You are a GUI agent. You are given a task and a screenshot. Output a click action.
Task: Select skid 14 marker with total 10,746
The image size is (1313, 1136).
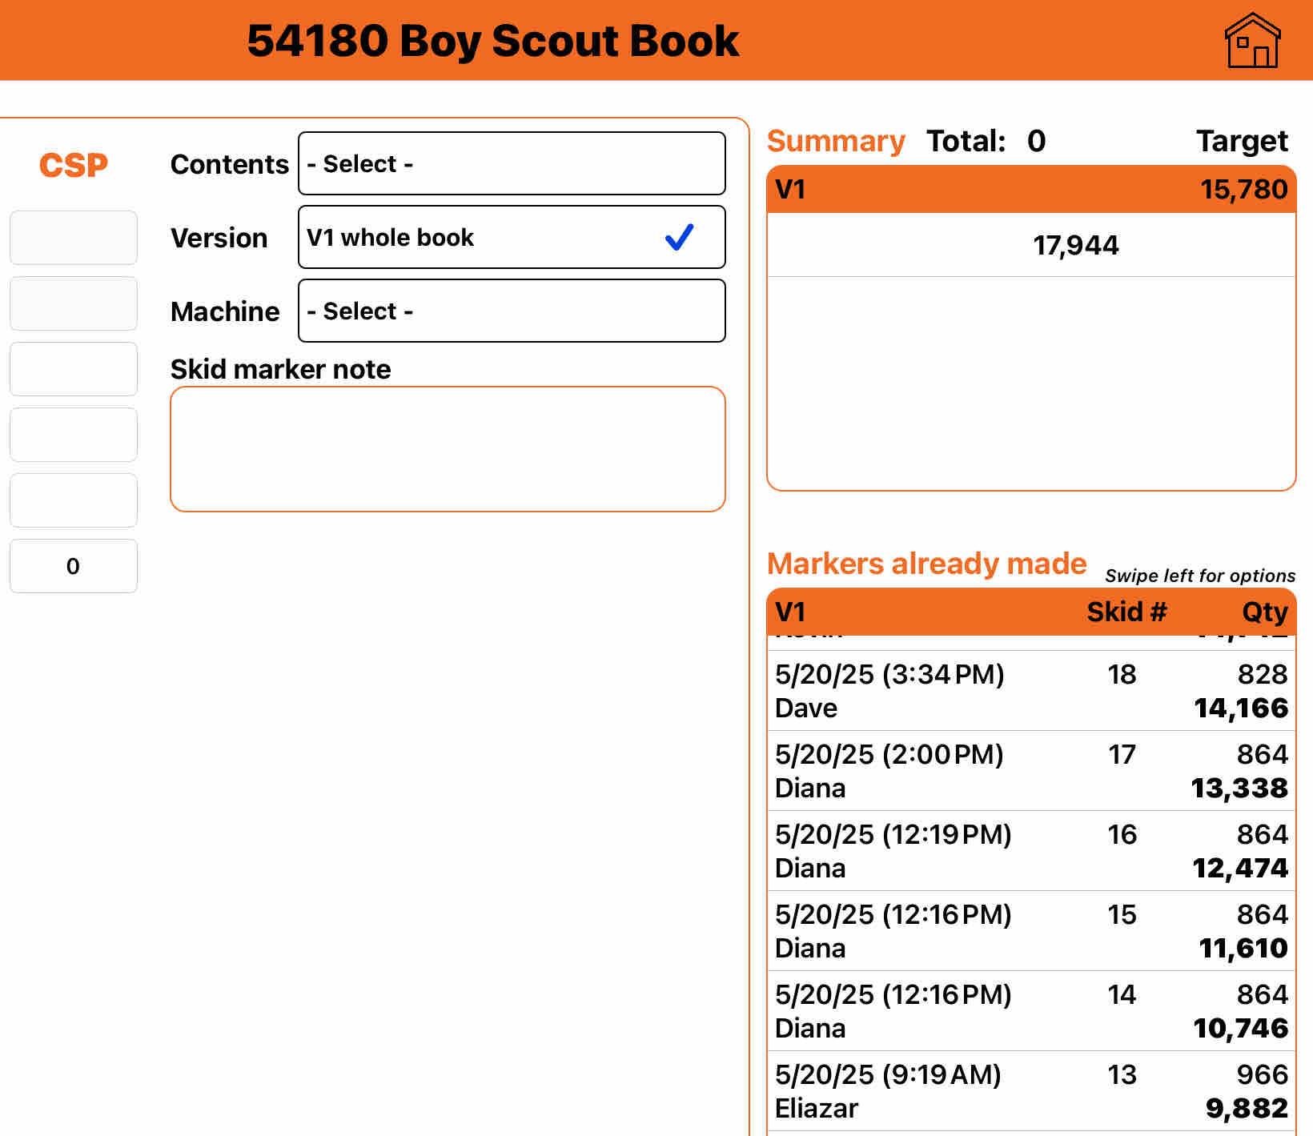pyautogui.click(x=1031, y=1011)
